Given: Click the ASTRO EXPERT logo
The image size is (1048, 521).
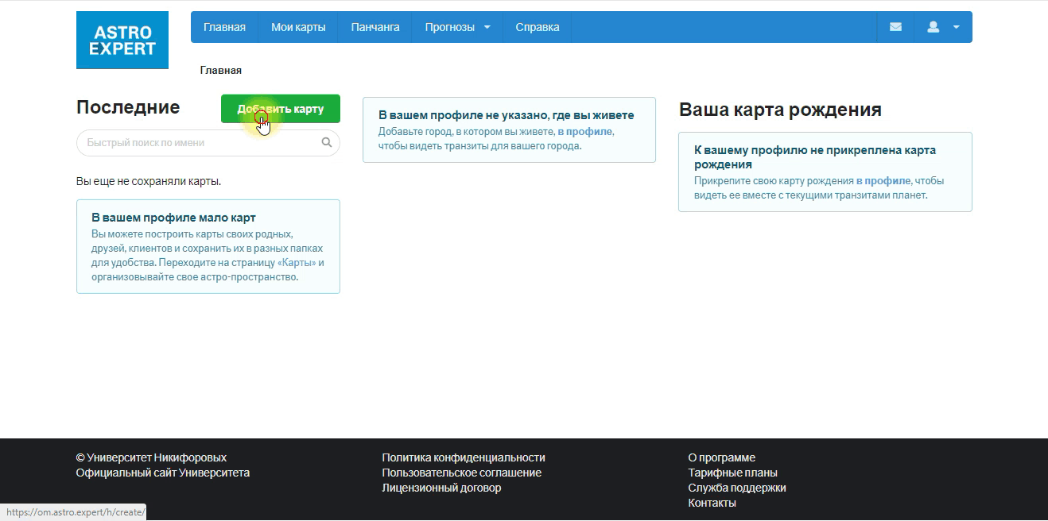Looking at the screenshot, I should 122,40.
